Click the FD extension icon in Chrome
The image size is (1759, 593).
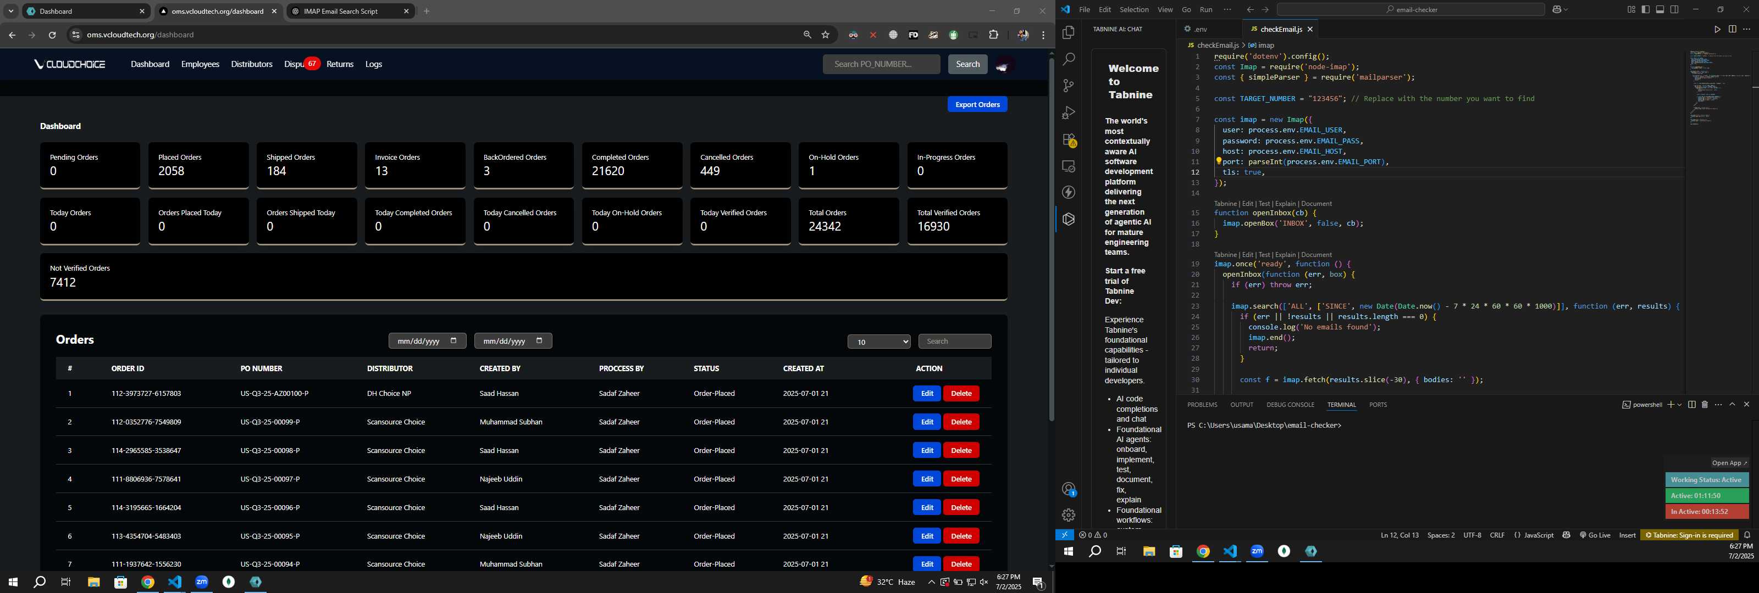point(913,35)
